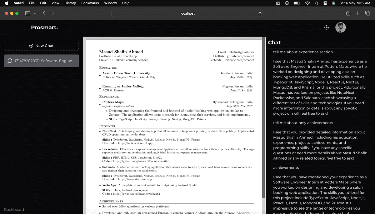Click the Chat panel heading
Viewport: 375px width, 214px height.
[x=274, y=42]
